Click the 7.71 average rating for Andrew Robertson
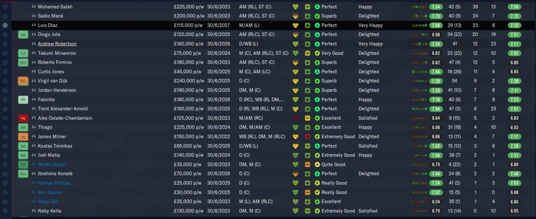Image resolution: width=536 pixels, height=219 pixels. tap(515, 44)
